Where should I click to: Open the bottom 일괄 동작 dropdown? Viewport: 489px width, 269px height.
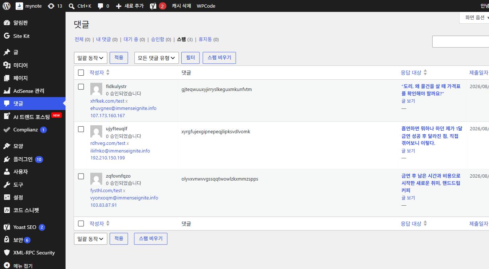[x=90, y=239]
